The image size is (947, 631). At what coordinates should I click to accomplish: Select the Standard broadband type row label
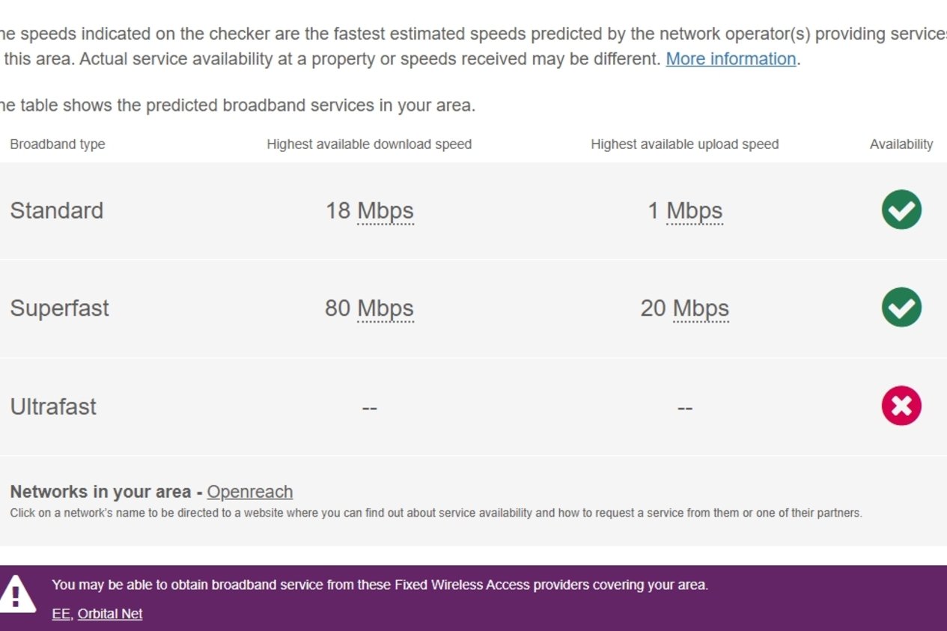pyautogui.click(x=57, y=210)
